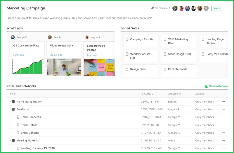This screenshot has height=153, width=234.
Task: Open the Q4 Conversion Rate chart thumbnail
Action: coord(27,66)
